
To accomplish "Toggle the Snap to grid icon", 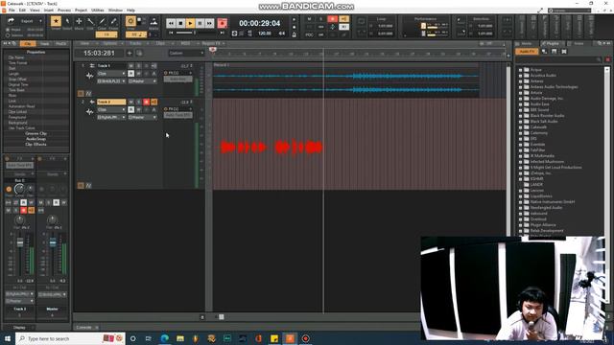I will [x=130, y=21].
